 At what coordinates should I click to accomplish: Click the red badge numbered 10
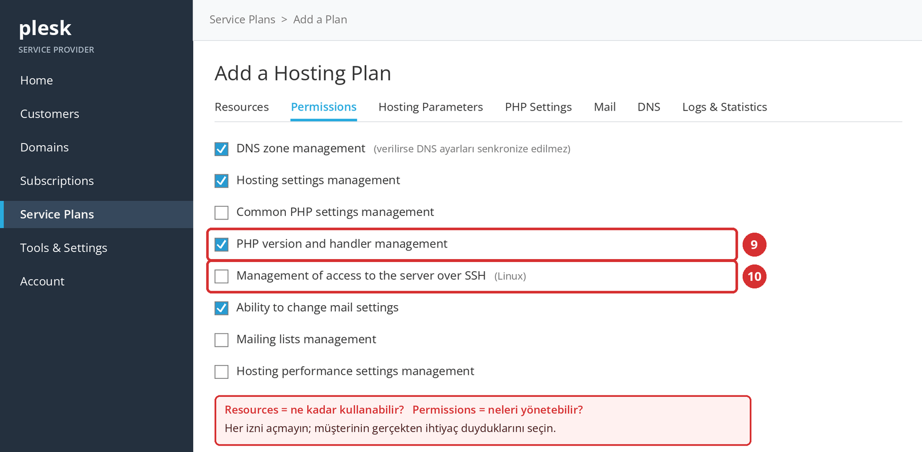(754, 276)
